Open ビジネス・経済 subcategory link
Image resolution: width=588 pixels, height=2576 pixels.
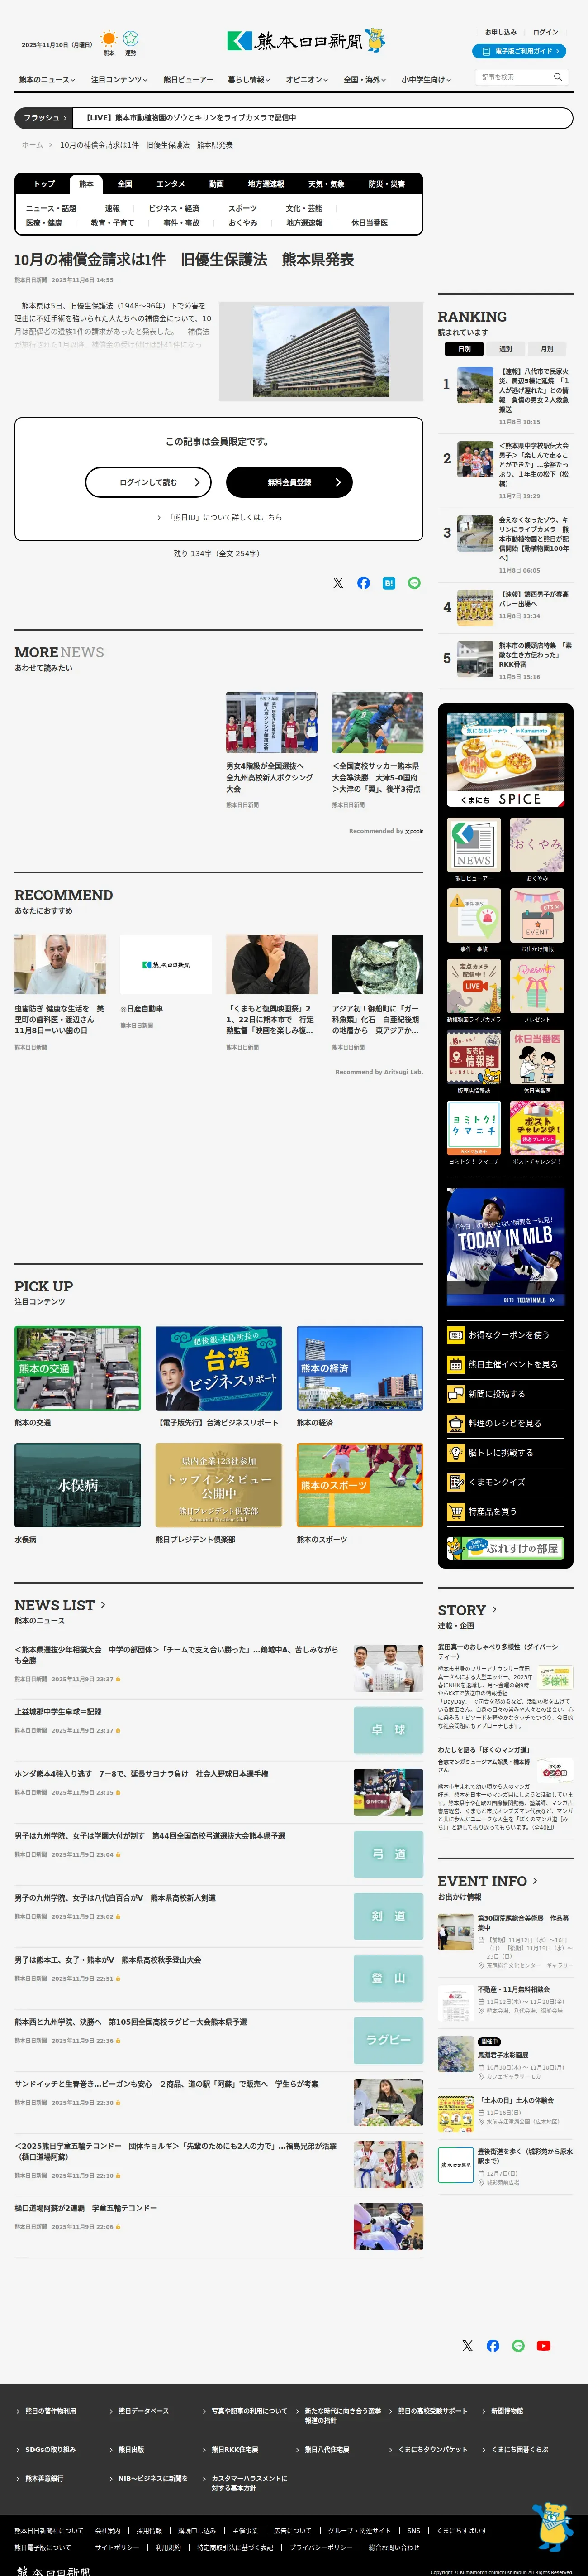[x=174, y=209]
